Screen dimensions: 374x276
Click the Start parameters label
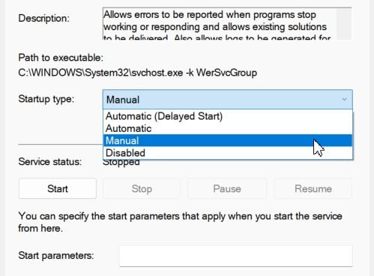56,256
